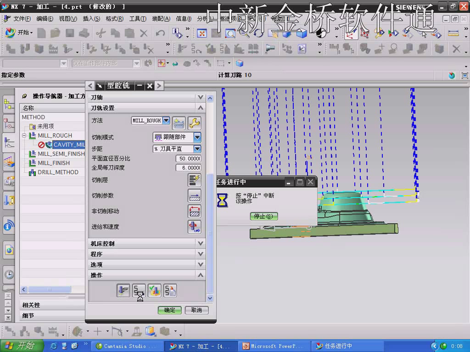The image size is (470, 352).
Task: Collapse the 操作 section
Action: tap(201, 275)
